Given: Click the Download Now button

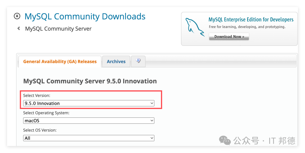Looking at the screenshot, I should point(229,36).
